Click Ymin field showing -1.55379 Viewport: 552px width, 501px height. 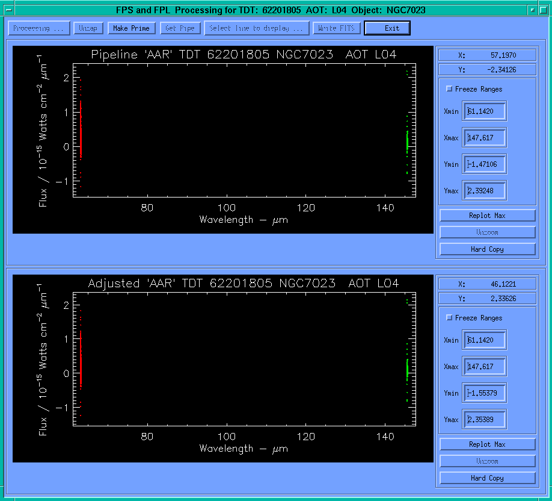click(x=485, y=393)
